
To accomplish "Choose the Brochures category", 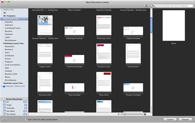I will tap(9, 50).
